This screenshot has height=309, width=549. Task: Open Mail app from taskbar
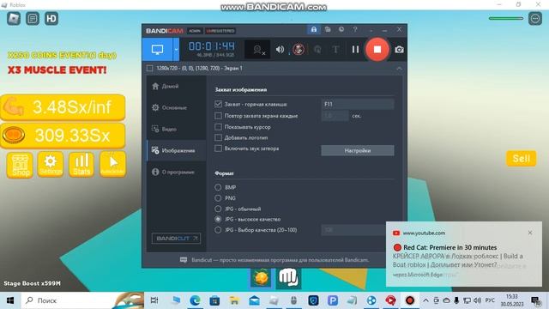[x=254, y=300]
